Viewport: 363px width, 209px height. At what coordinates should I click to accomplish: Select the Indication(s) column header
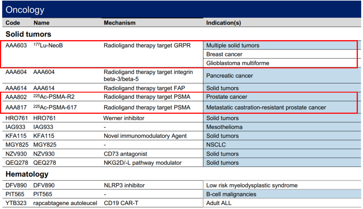coord(224,23)
